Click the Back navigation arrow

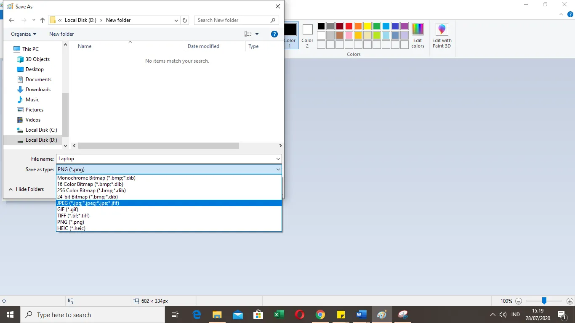click(11, 20)
